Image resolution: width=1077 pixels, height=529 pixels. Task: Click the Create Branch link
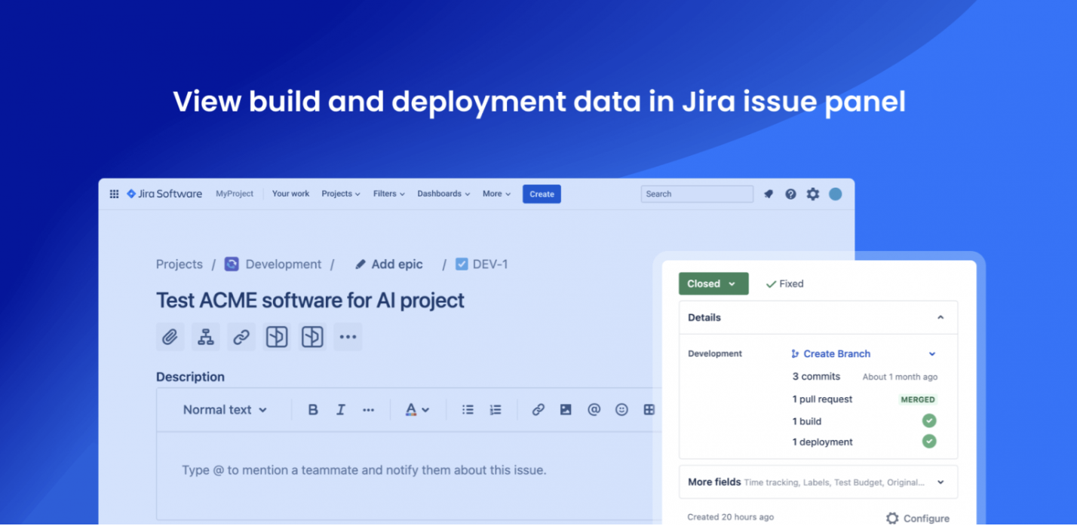tap(836, 353)
